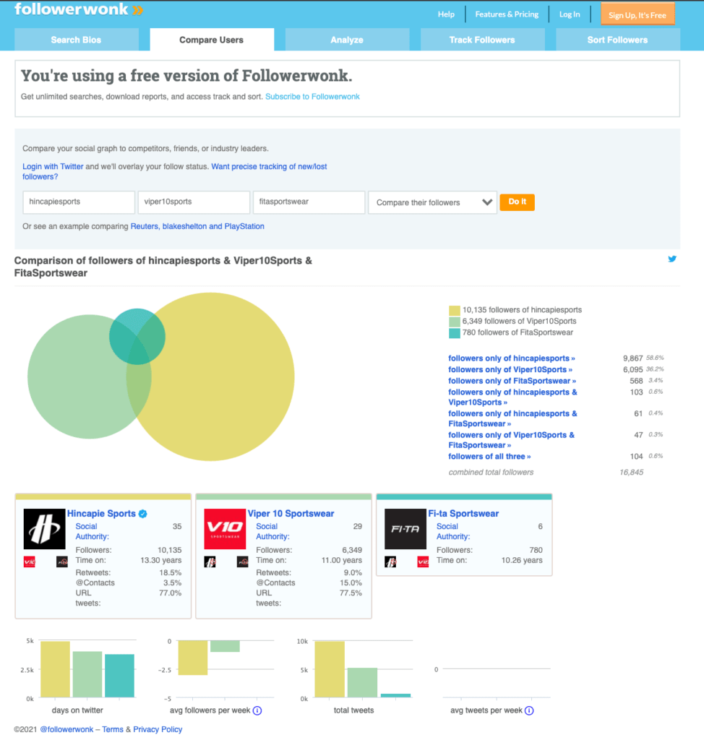Click Social Authority in Fi-ta card
The height and width of the screenshot is (740, 704).
click(x=452, y=531)
